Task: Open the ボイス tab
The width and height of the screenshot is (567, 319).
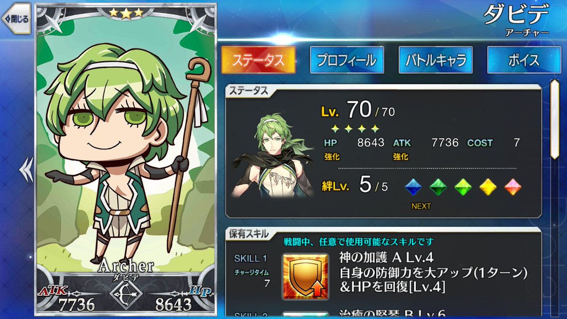Action: tap(524, 60)
